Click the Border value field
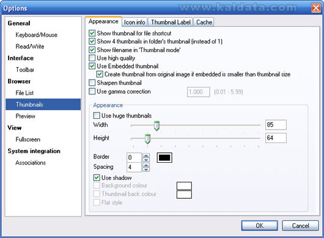The image size is (324, 238). (134, 158)
